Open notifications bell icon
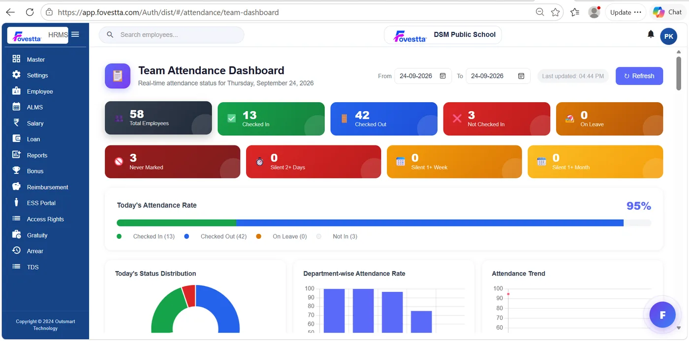This screenshot has width=689, height=341. pyautogui.click(x=651, y=34)
